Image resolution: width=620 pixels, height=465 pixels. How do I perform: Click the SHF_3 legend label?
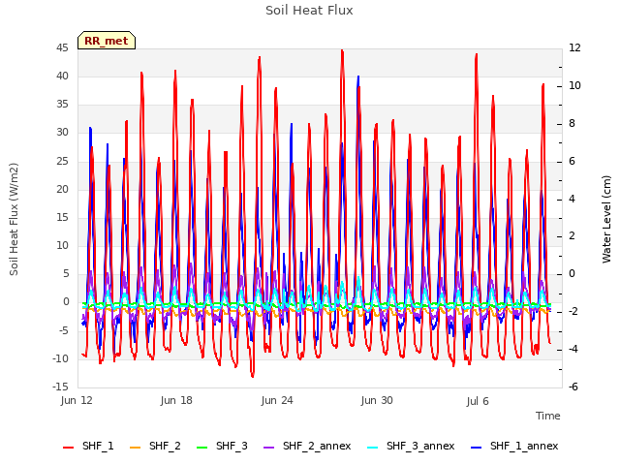232,446
